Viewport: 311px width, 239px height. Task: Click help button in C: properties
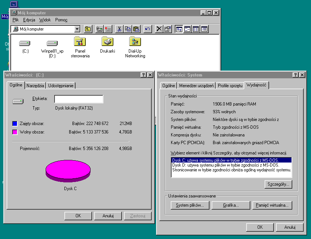(144, 75)
